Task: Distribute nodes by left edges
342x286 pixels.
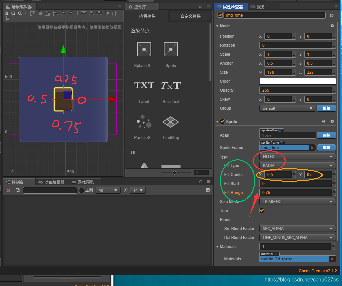Action: (107, 14)
